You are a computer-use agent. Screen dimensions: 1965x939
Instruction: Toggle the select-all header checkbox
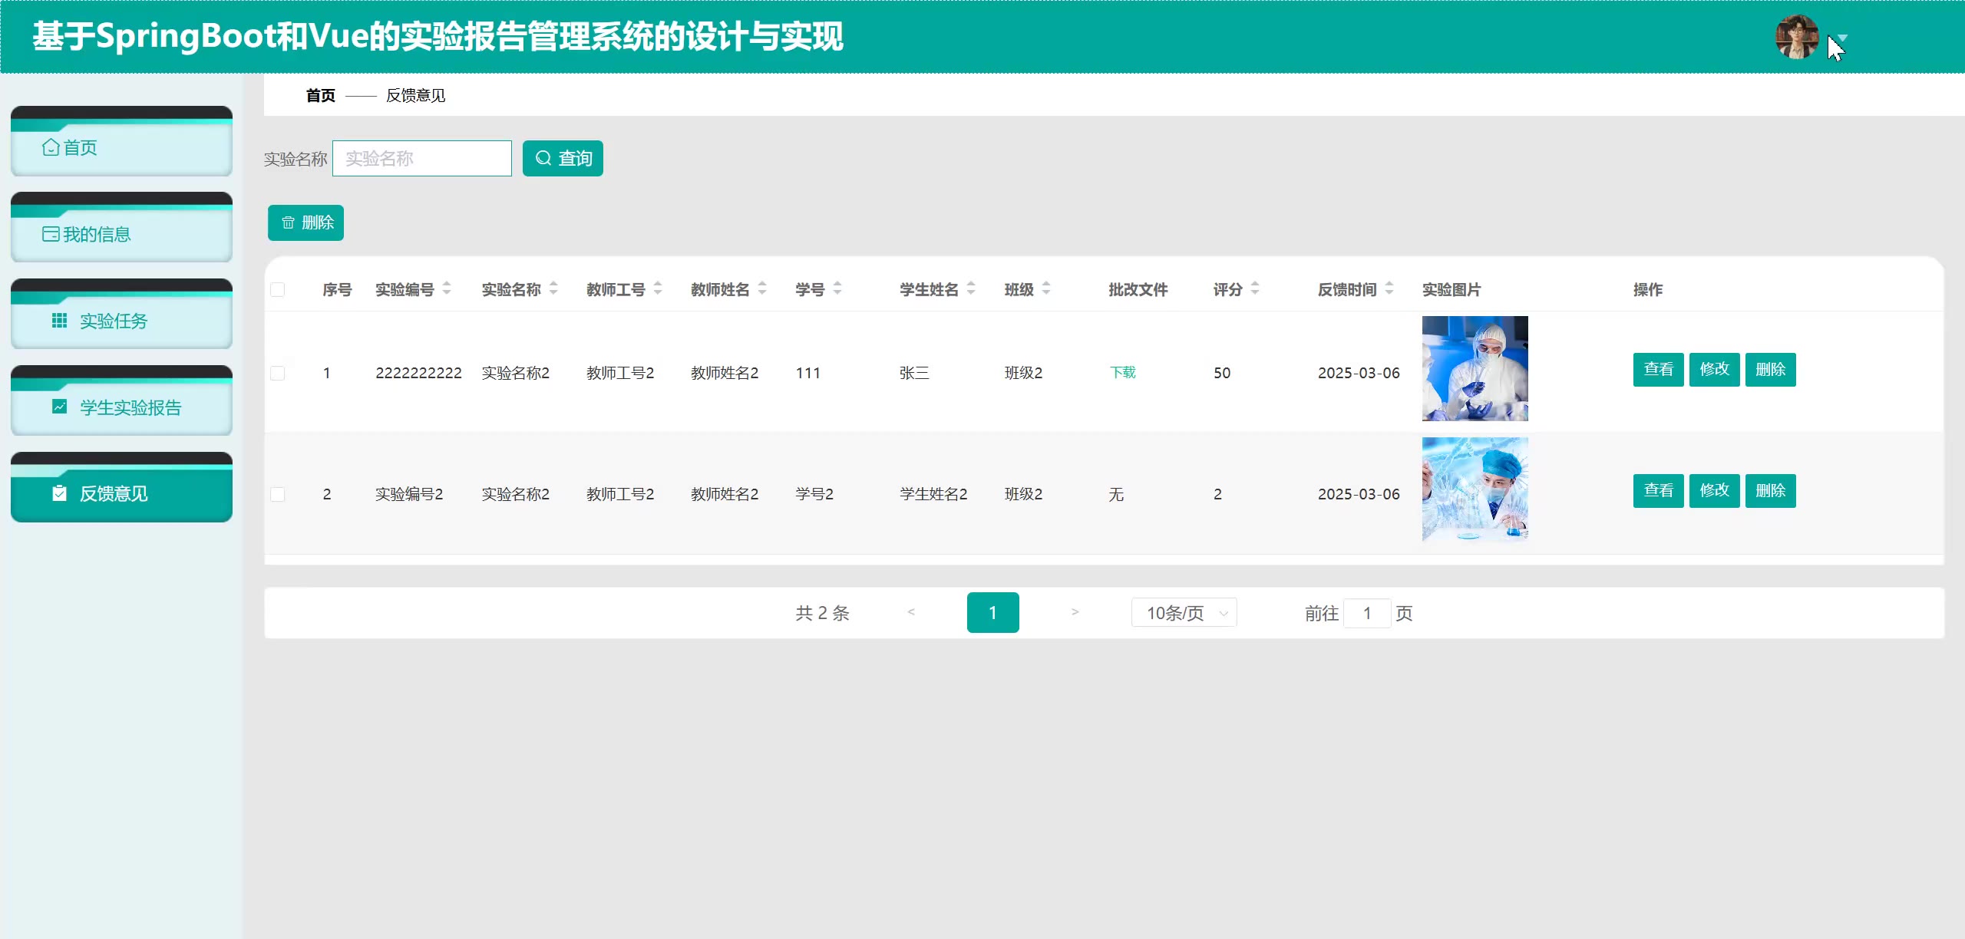point(278,290)
